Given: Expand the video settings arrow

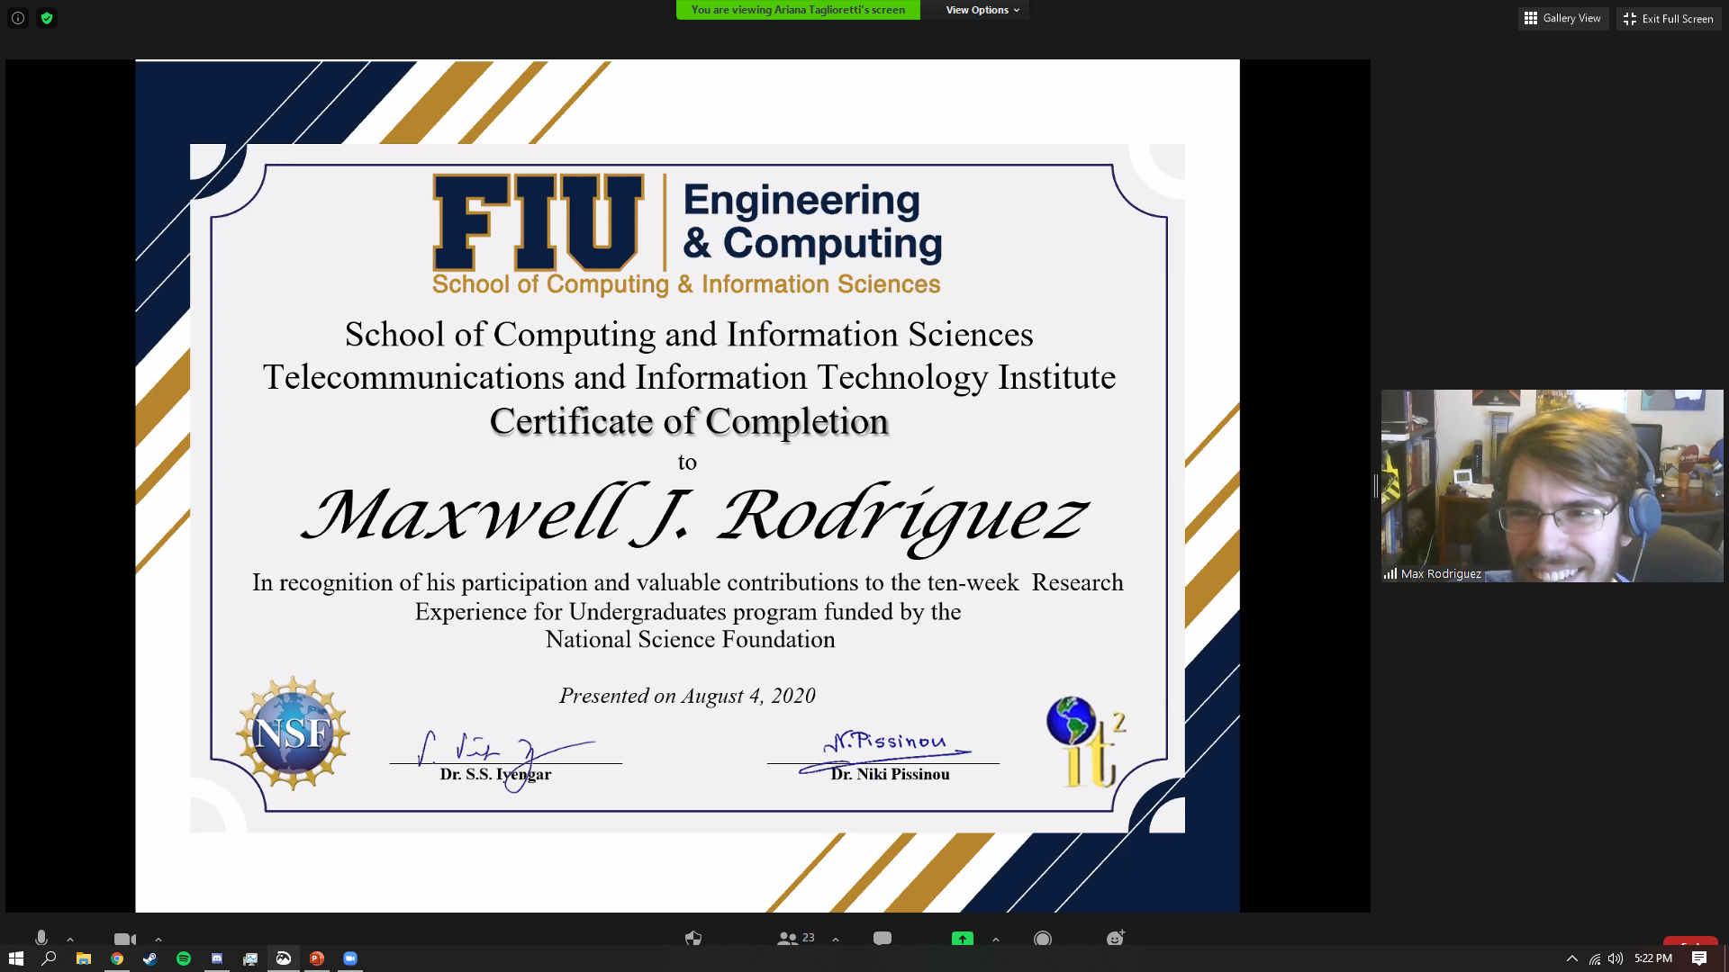Looking at the screenshot, I should pos(158,939).
